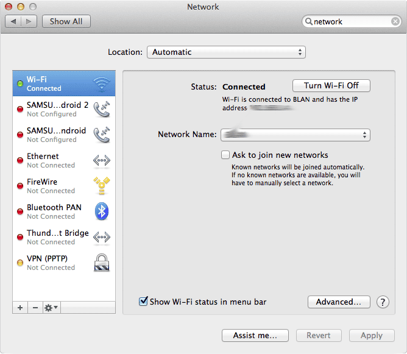The width and height of the screenshot is (407, 354).
Task: Clear the search field text
Action: point(395,21)
